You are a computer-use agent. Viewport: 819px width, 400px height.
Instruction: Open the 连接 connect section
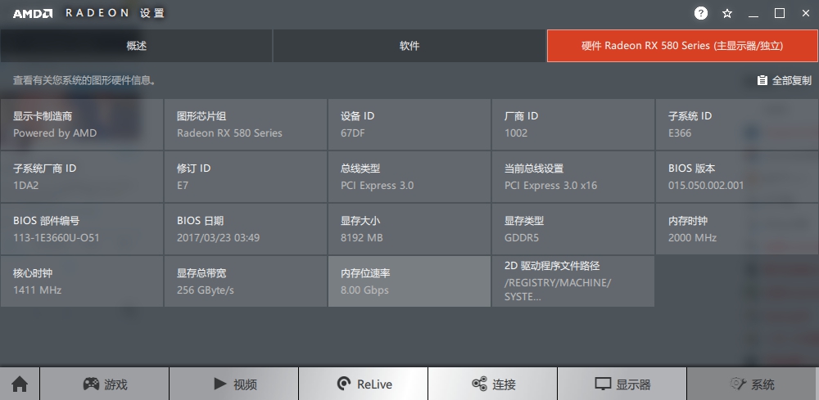point(493,384)
